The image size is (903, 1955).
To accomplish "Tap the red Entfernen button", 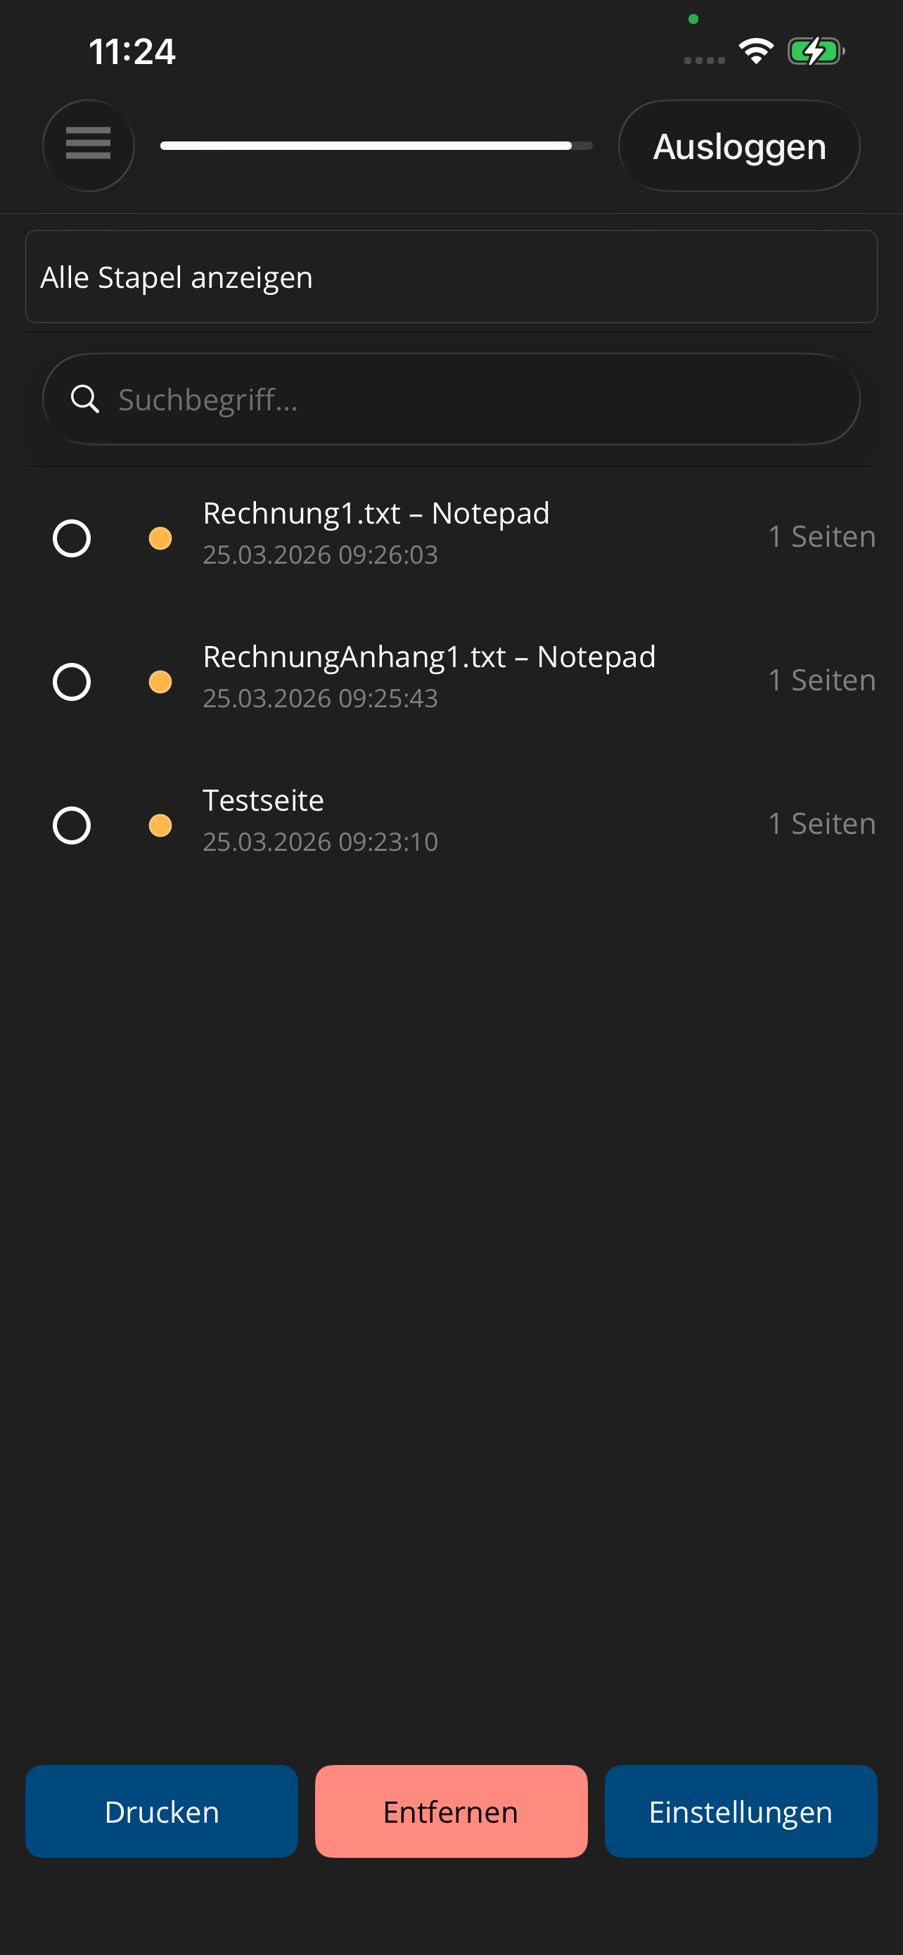I will pos(451,1811).
